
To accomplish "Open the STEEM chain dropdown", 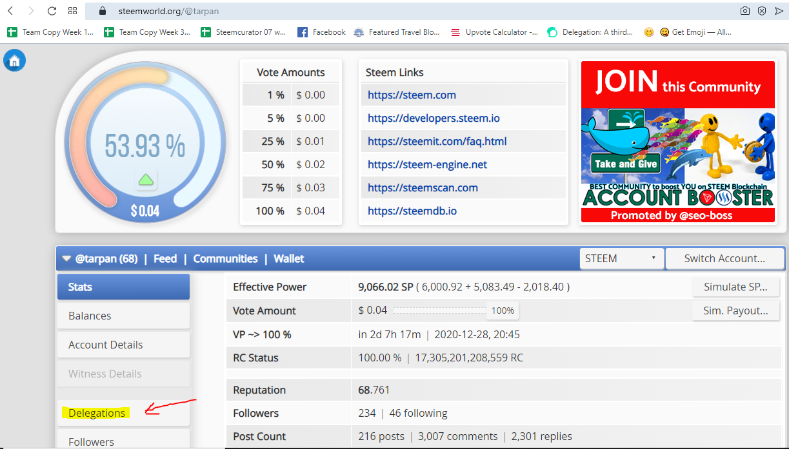I will tap(621, 259).
